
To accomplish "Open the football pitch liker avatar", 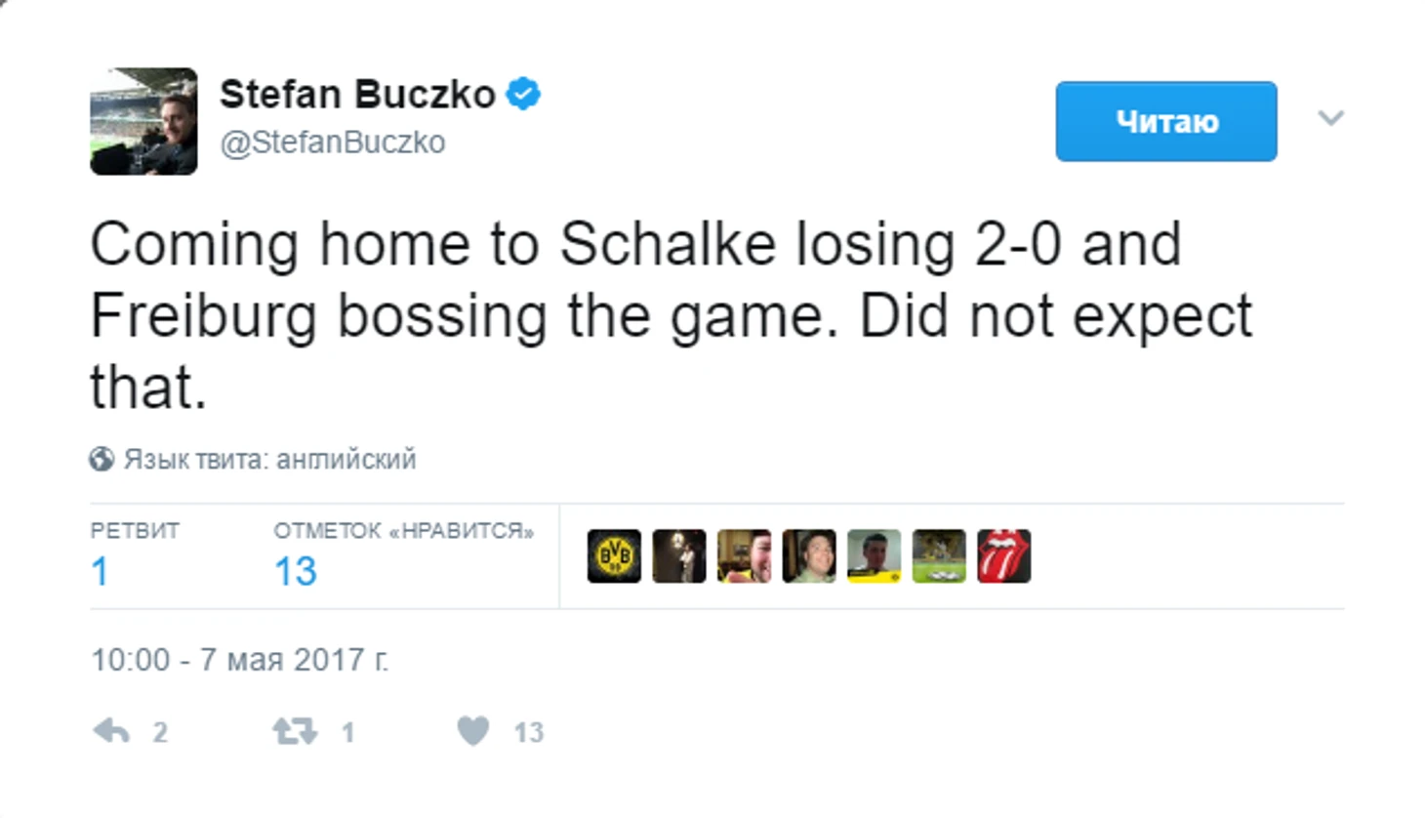I will 939,556.
